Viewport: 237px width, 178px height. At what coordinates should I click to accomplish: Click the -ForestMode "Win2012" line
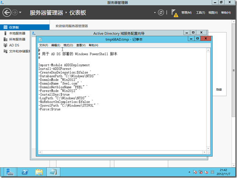[59, 91]
